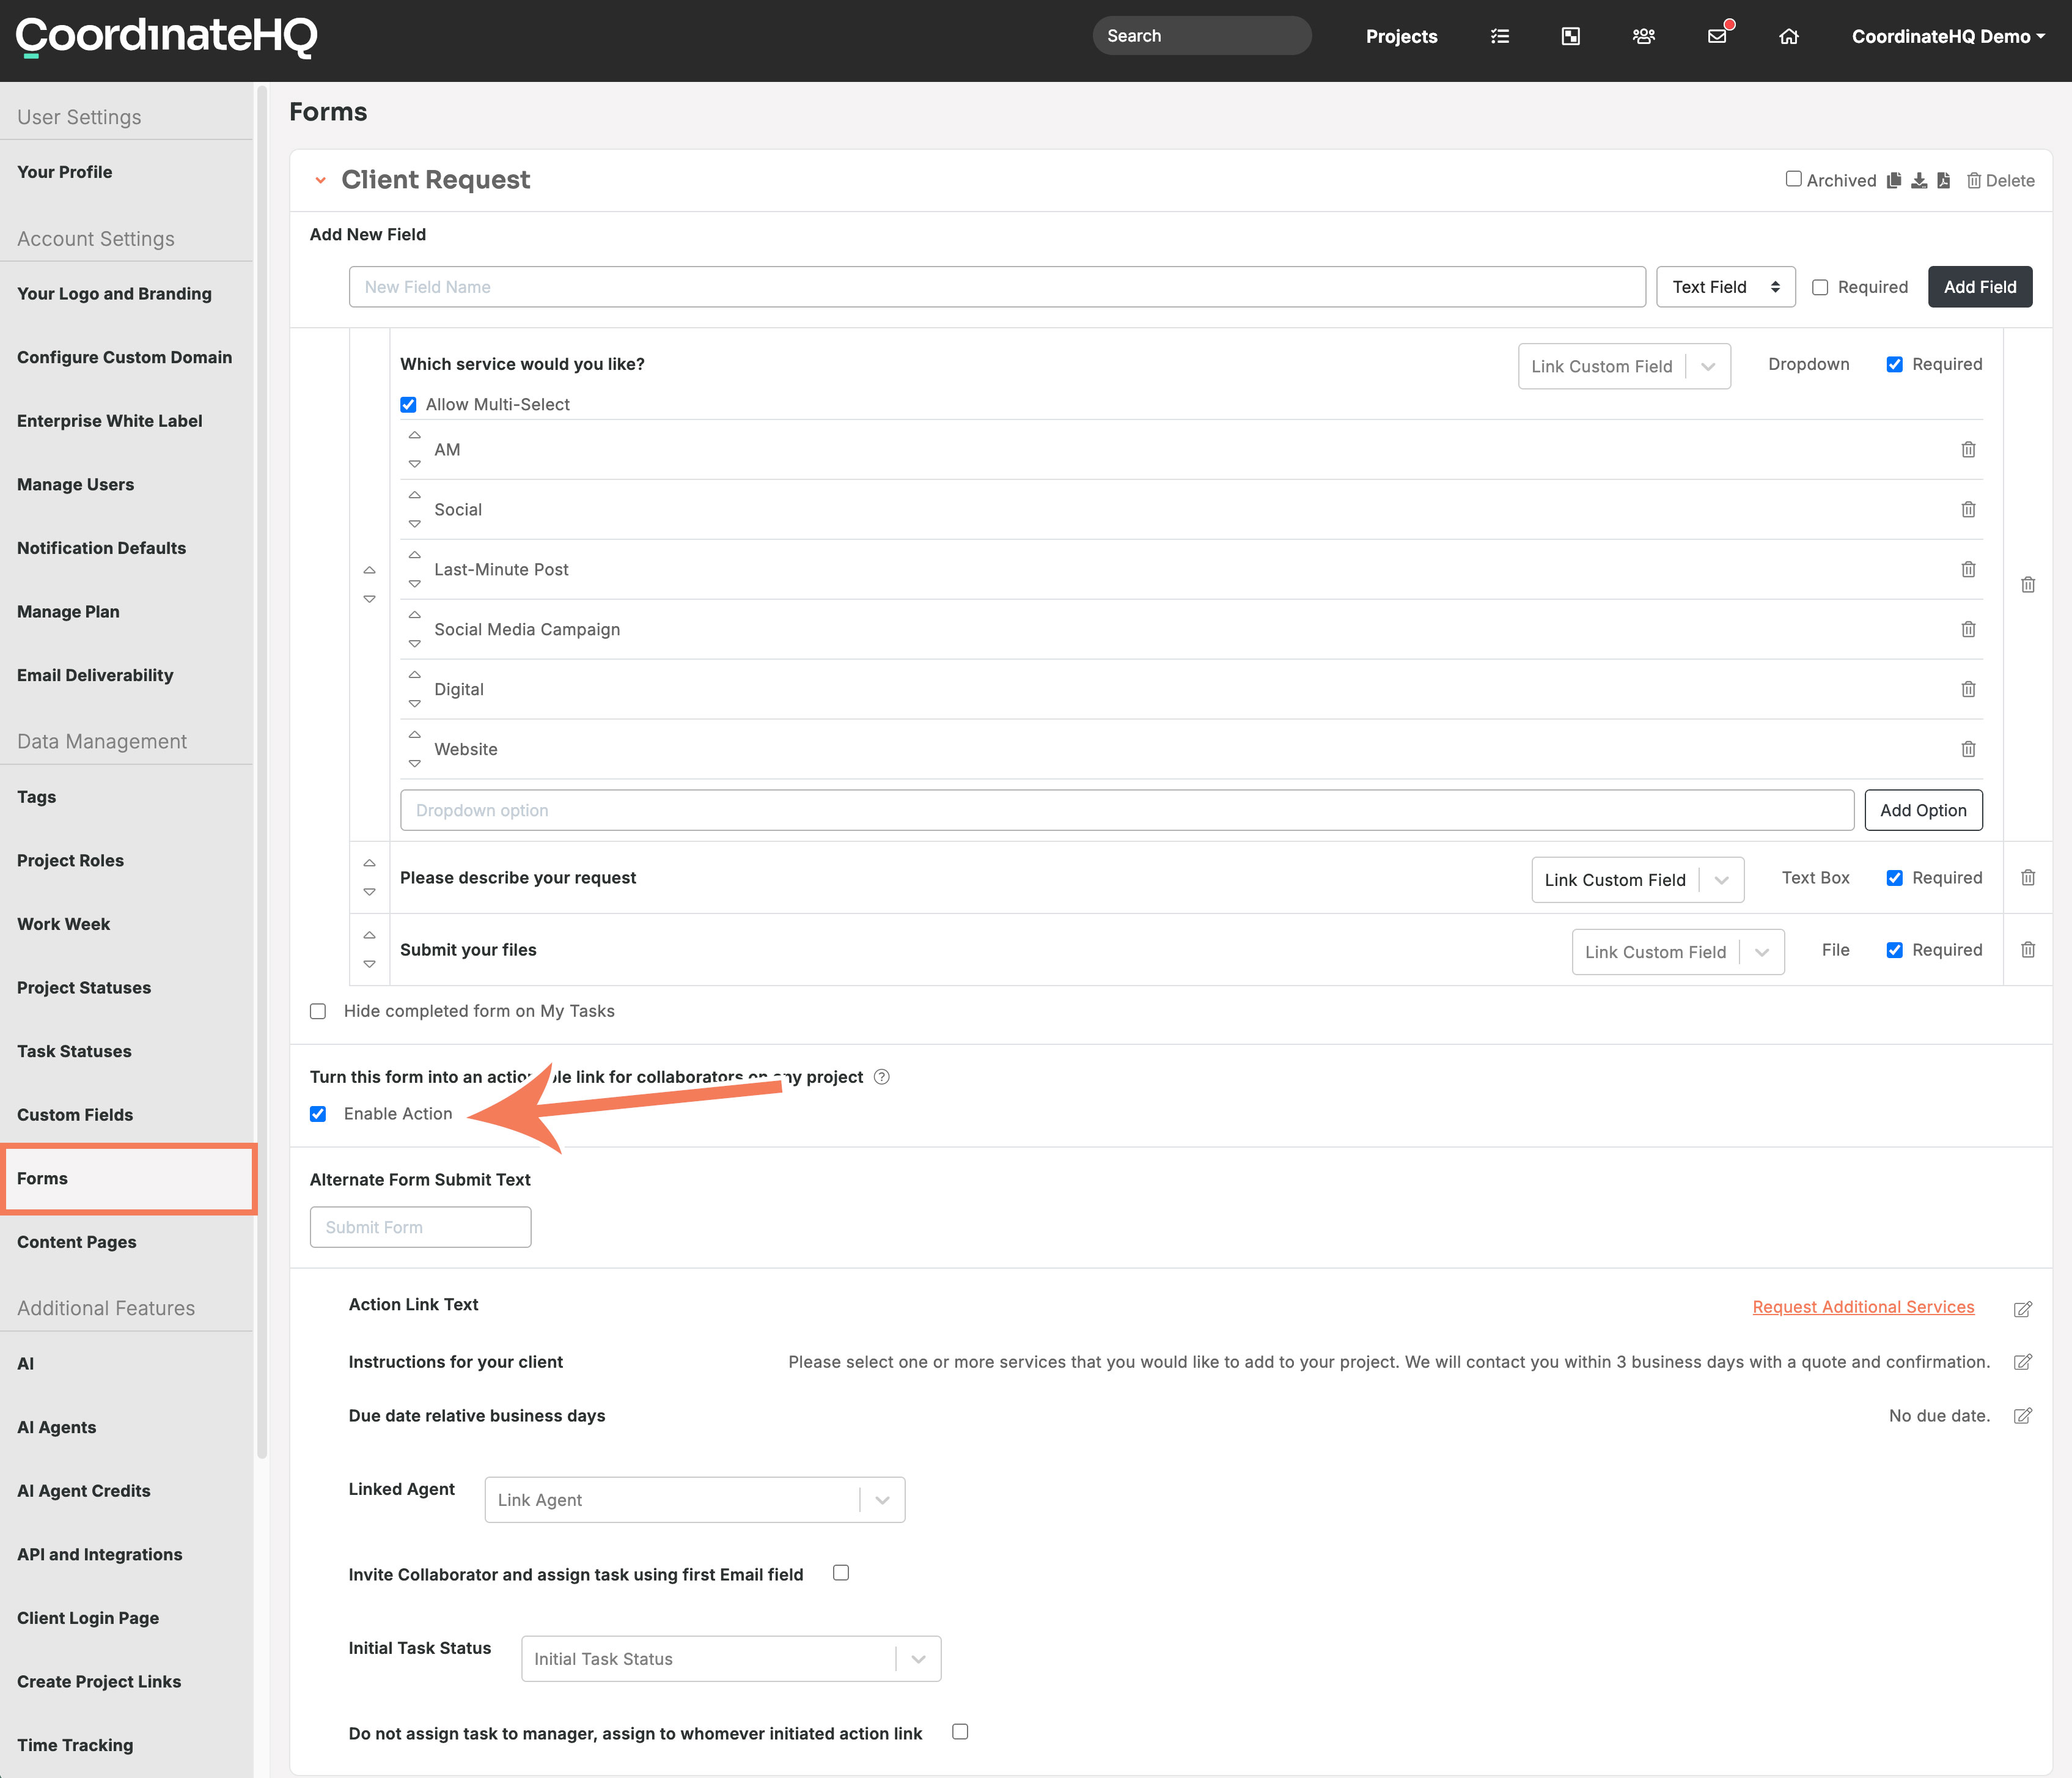The width and height of the screenshot is (2072, 1778).
Task: Open the inbox mail icon with notification
Action: [1718, 36]
